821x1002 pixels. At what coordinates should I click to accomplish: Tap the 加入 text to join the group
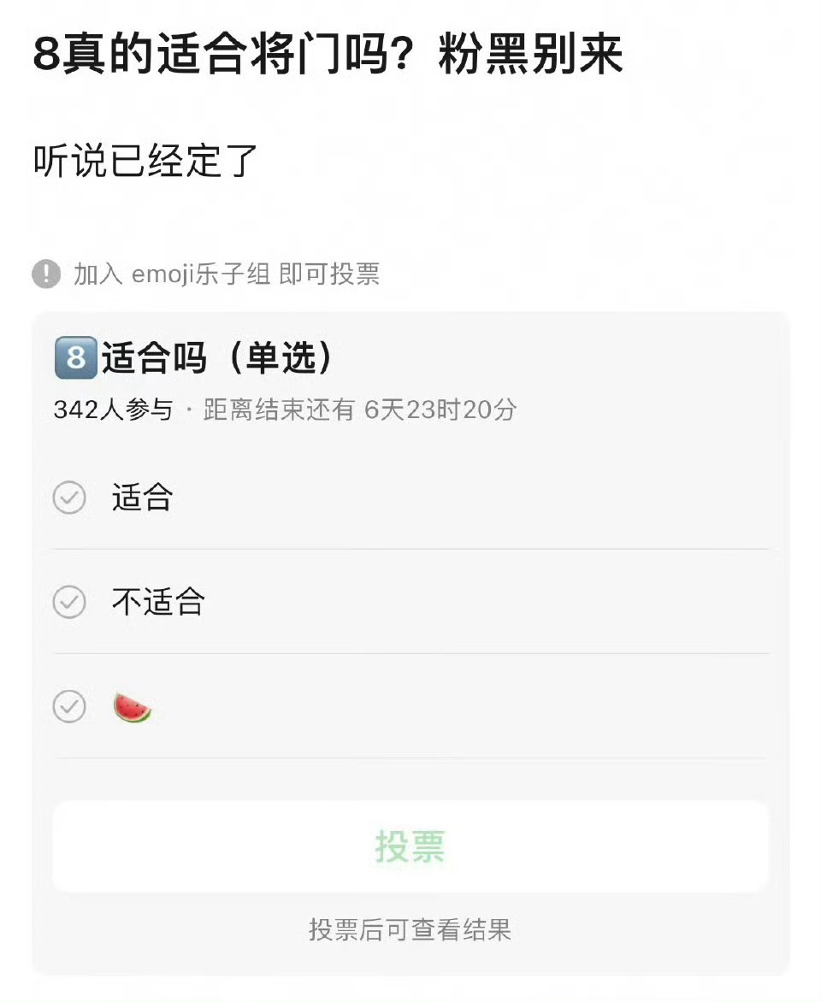[x=97, y=274]
